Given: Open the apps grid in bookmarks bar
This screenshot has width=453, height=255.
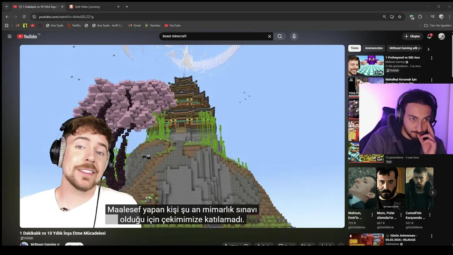Looking at the screenshot, I should pos(6,25).
